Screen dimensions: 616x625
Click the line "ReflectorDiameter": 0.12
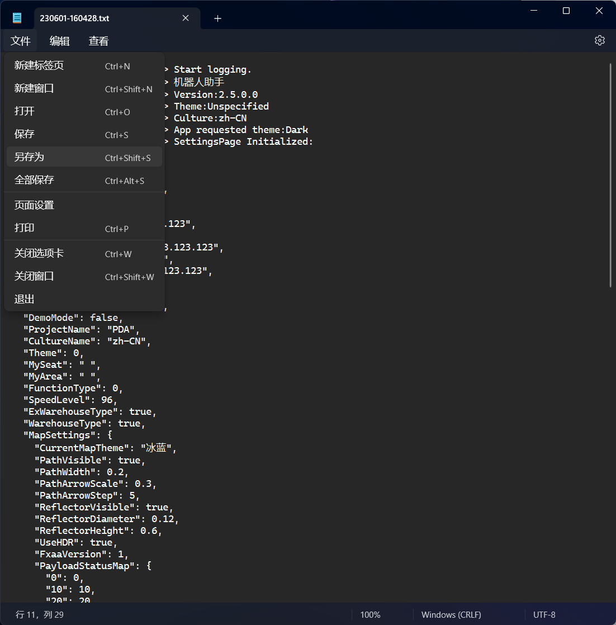click(106, 519)
